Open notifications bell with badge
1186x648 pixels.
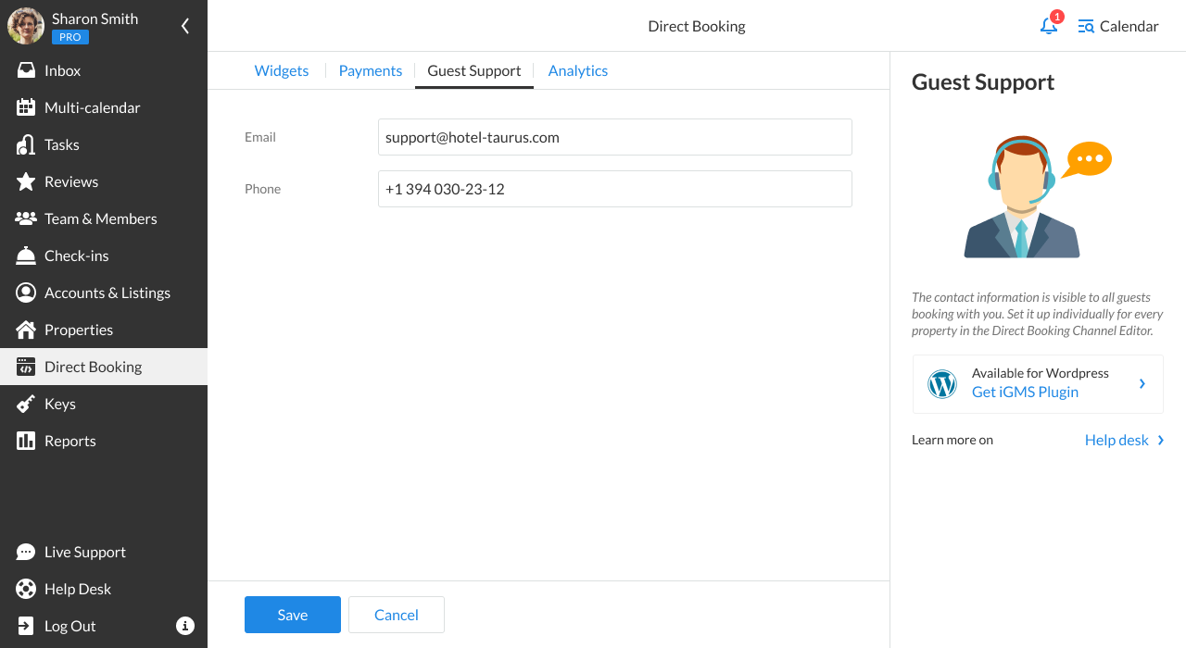pos(1050,24)
